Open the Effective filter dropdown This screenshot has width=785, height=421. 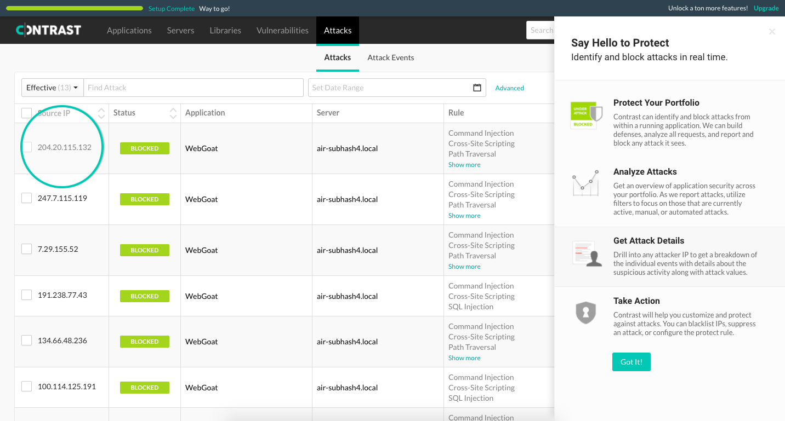(x=52, y=87)
